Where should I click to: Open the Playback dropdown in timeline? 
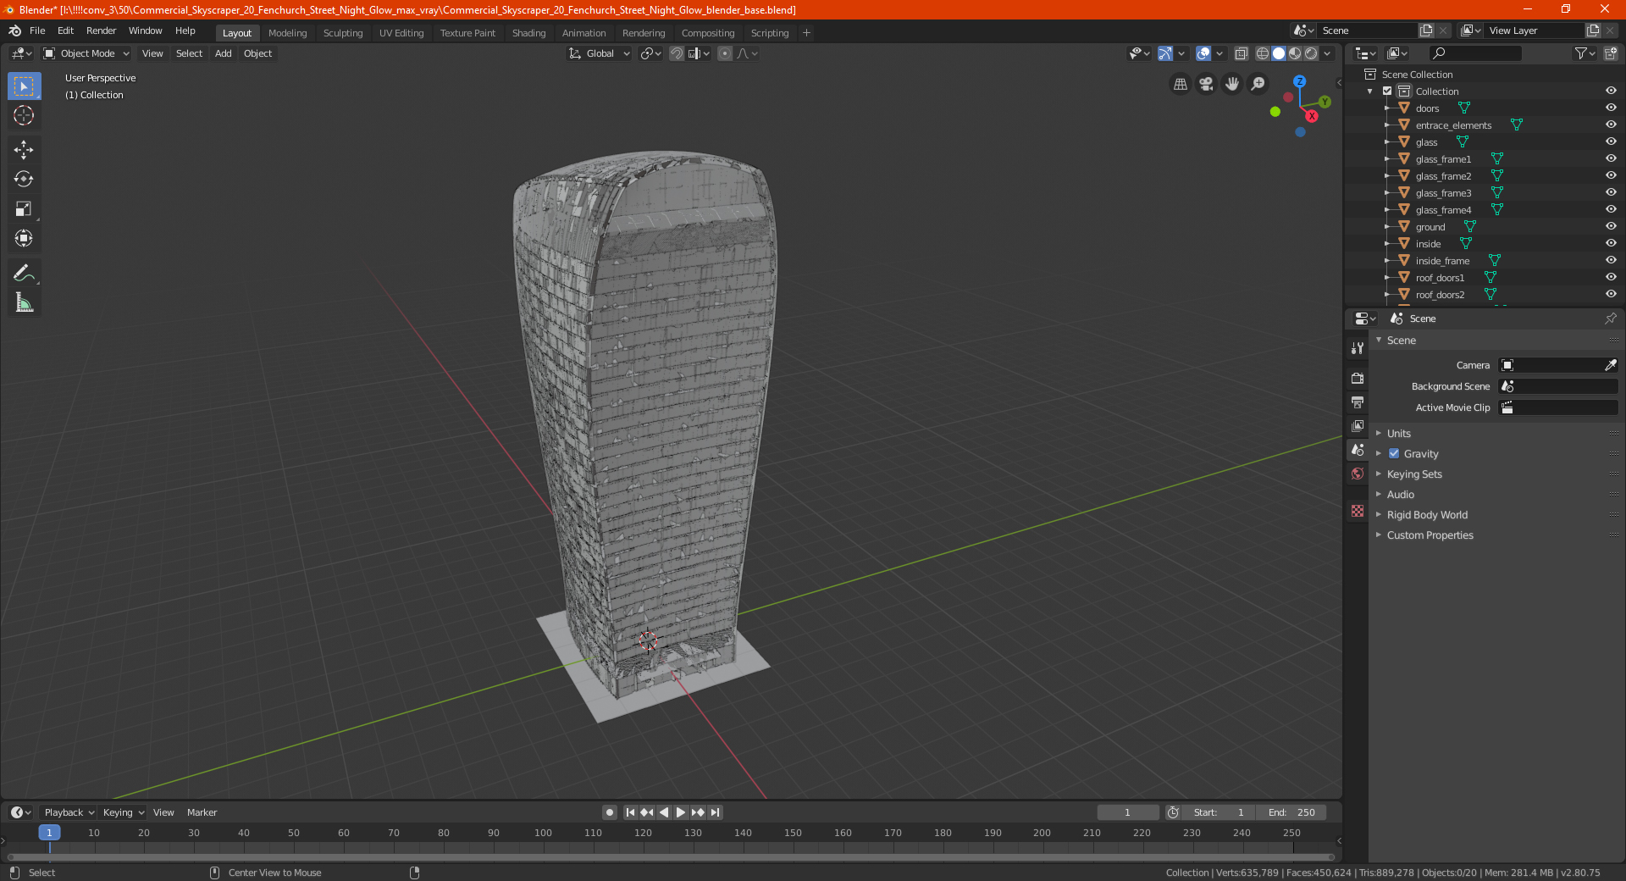point(69,812)
